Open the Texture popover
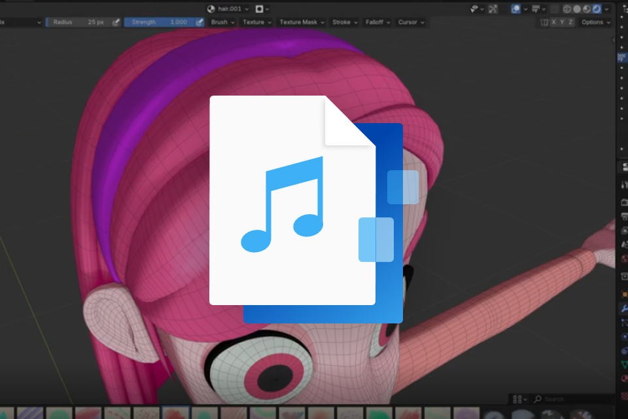Image resolution: width=628 pixels, height=419 pixels. [x=256, y=22]
